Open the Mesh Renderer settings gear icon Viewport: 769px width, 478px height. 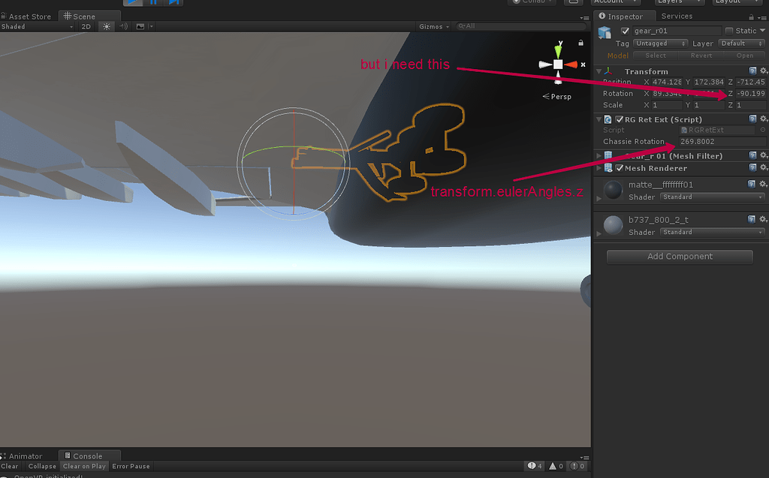(x=762, y=168)
